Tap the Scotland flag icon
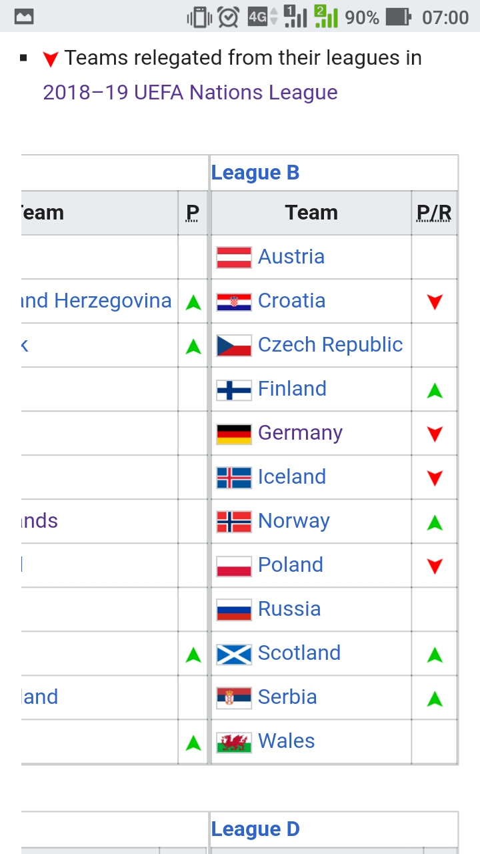Screen dimensions: 480x854 tap(234, 653)
